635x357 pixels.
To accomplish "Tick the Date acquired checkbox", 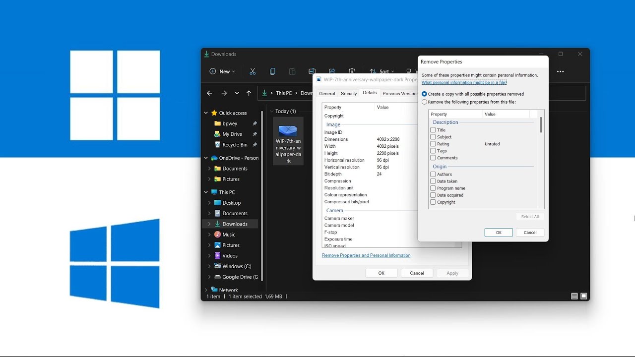I will (433, 195).
